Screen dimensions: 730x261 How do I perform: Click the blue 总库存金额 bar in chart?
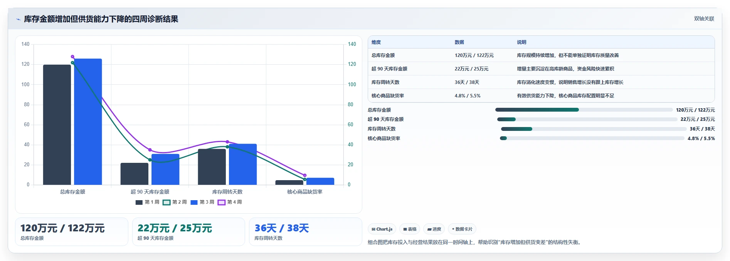(x=88, y=122)
